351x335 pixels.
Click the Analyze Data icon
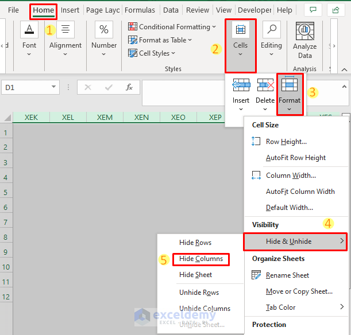[305, 31]
